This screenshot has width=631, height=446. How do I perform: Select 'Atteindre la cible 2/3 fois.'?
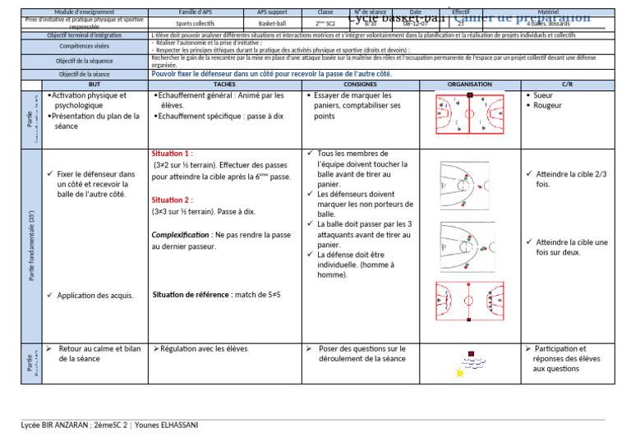(567, 179)
